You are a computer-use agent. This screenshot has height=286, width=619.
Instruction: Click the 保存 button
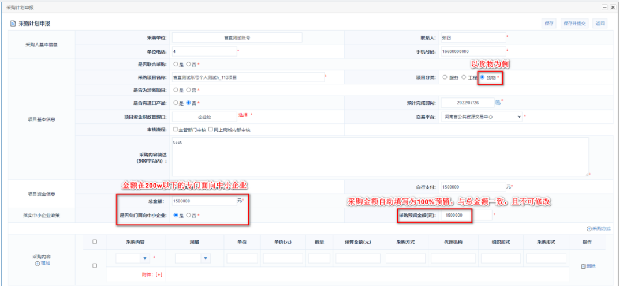[549, 24]
